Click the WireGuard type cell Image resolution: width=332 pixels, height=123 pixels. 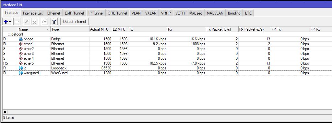[60, 73]
